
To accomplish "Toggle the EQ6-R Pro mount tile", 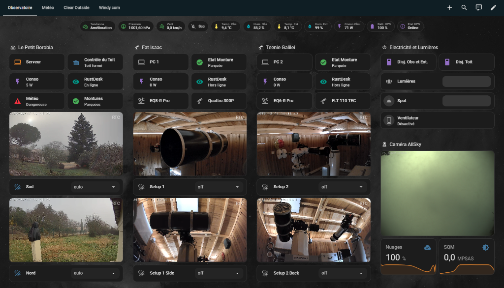I will tap(284, 101).
